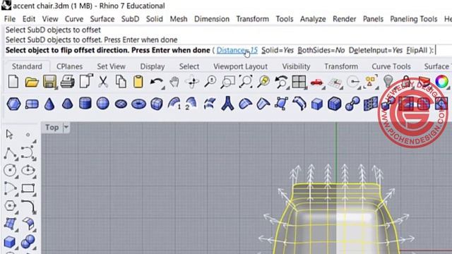Viewport: 452px width, 254px height.
Task: Select the SubD sweep 1 rail tool
Action: click(x=174, y=104)
